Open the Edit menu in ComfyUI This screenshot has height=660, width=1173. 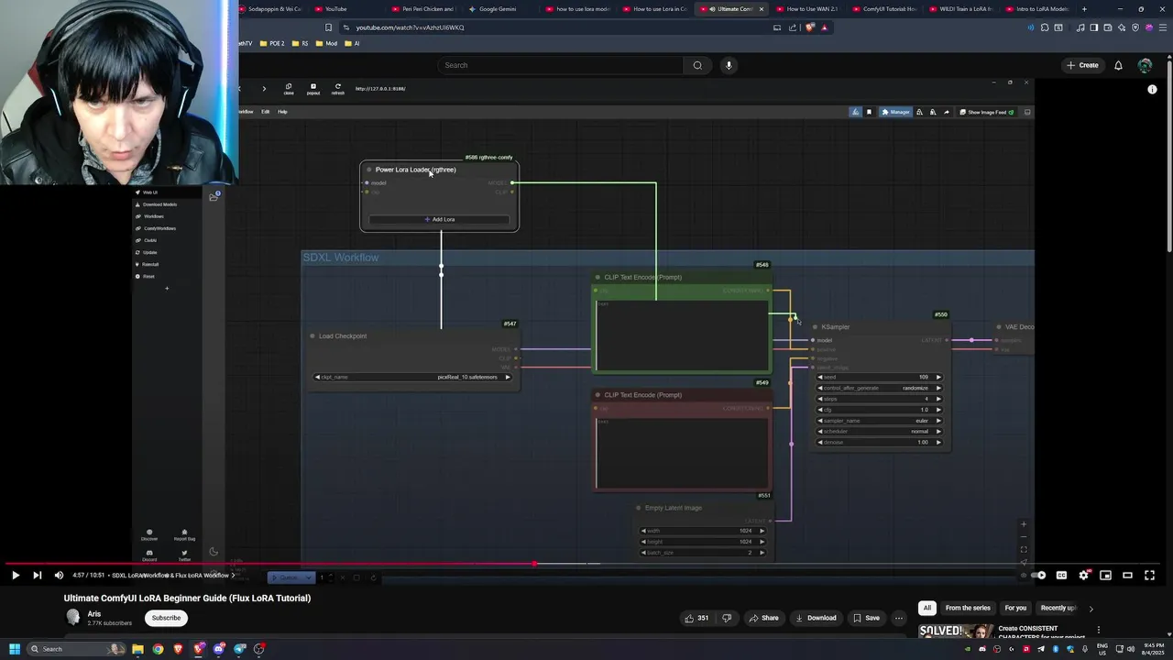(x=266, y=112)
